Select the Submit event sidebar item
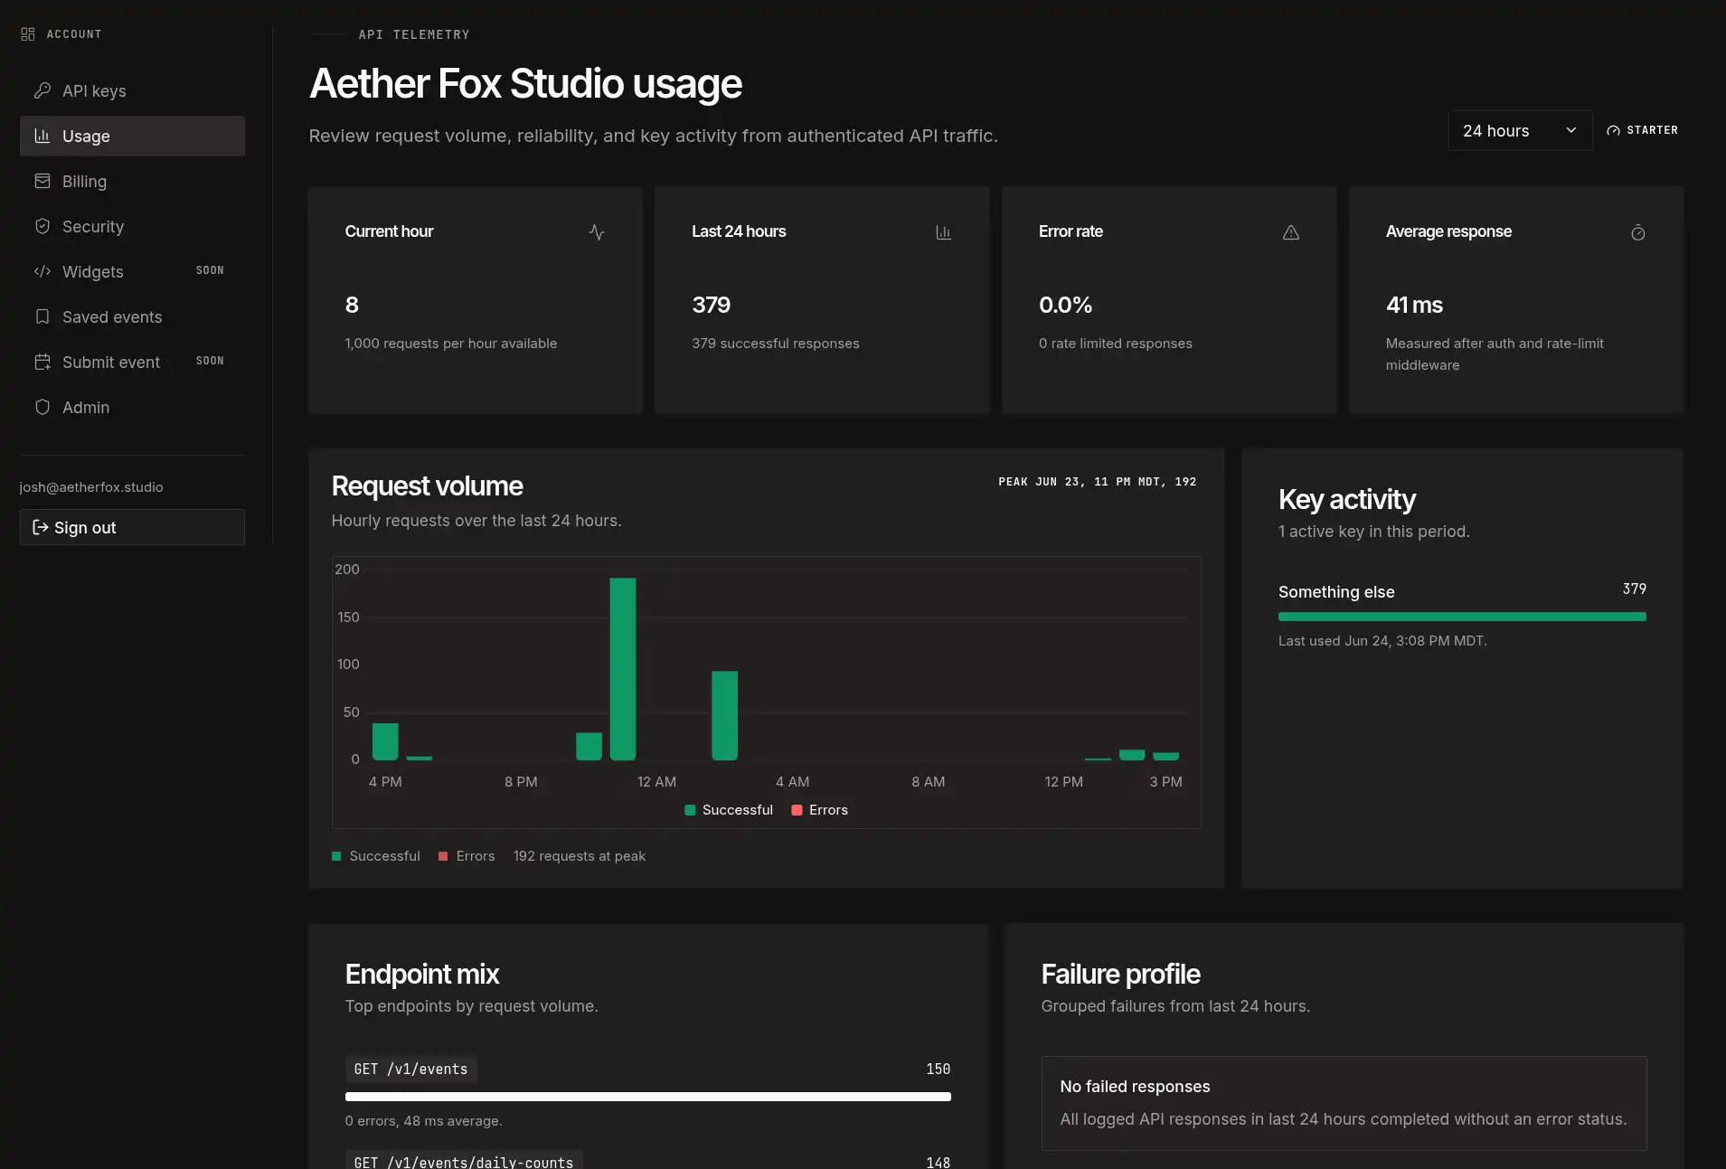1726x1169 pixels. [132, 362]
